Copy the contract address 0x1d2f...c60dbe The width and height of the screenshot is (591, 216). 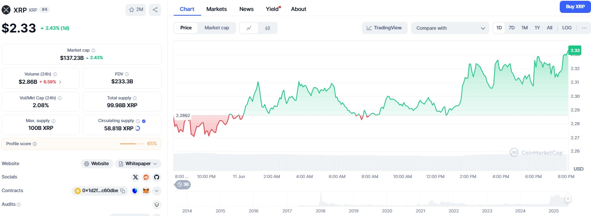pos(123,191)
